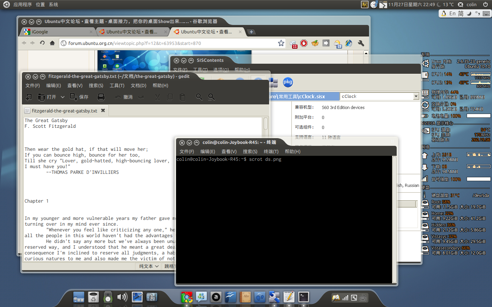This screenshot has width=492, height=307.
Task: Launch the terminal from the dock
Action: [304, 297]
